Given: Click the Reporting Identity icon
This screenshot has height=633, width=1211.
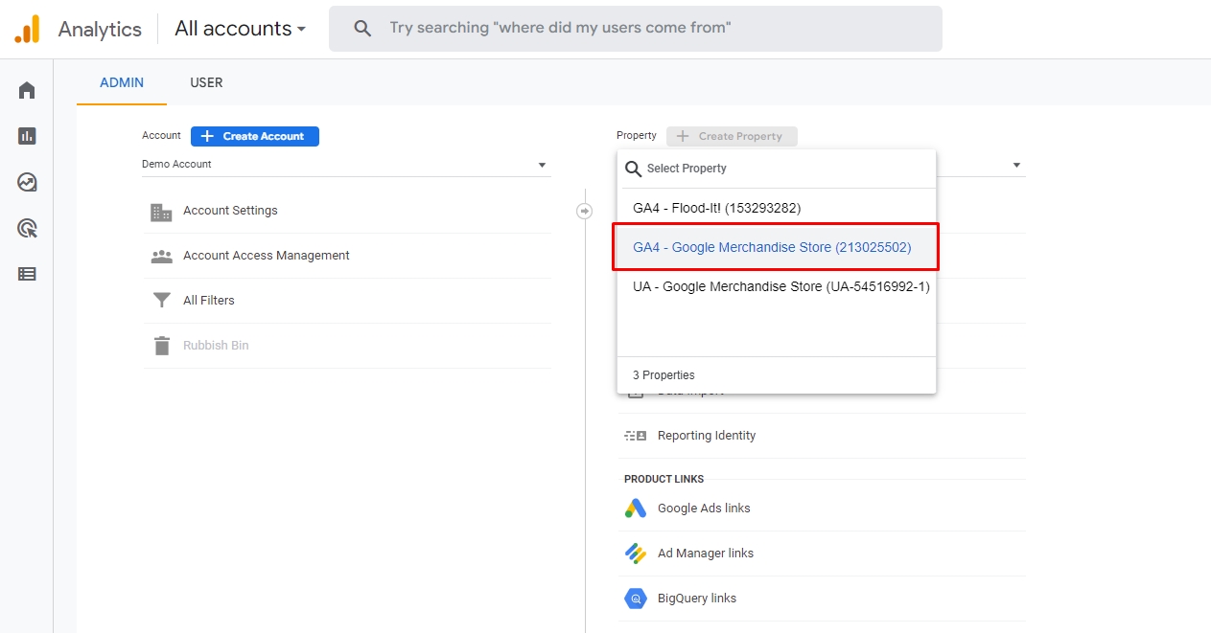Looking at the screenshot, I should pyautogui.click(x=636, y=436).
